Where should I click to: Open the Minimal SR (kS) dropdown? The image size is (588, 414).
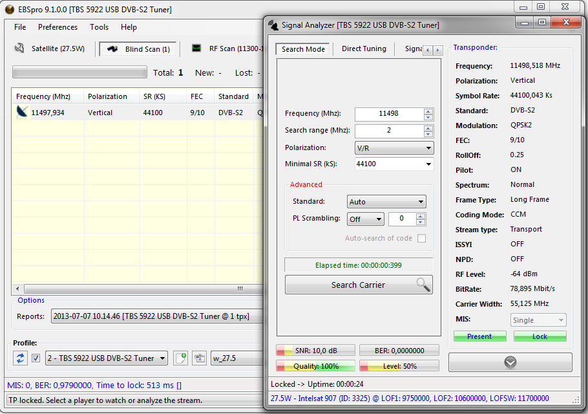coord(394,164)
